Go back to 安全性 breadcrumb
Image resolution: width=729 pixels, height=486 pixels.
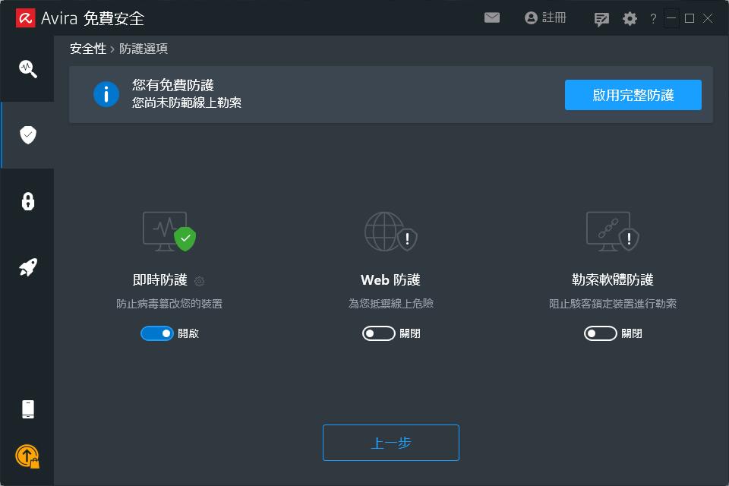88,49
